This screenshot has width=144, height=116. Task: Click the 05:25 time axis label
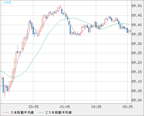(128, 107)
